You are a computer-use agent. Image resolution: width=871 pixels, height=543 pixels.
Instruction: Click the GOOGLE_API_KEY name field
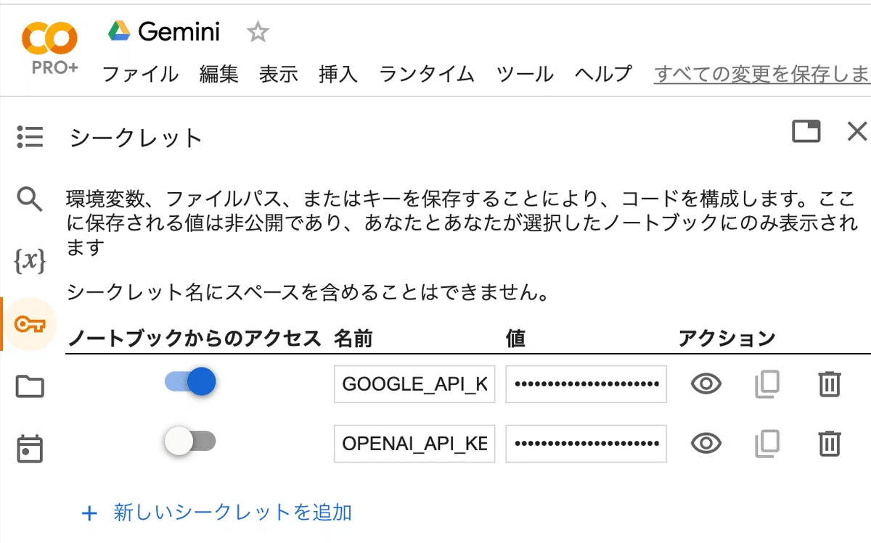[x=414, y=384]
